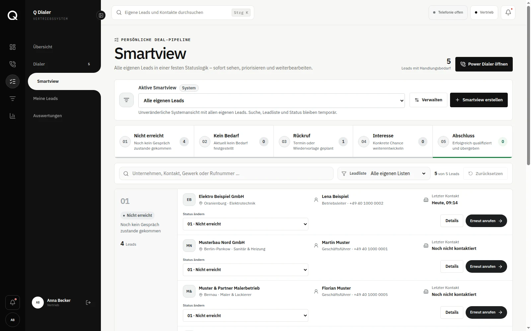Click the funnel icon next to Leadliste

click(344, 174)
